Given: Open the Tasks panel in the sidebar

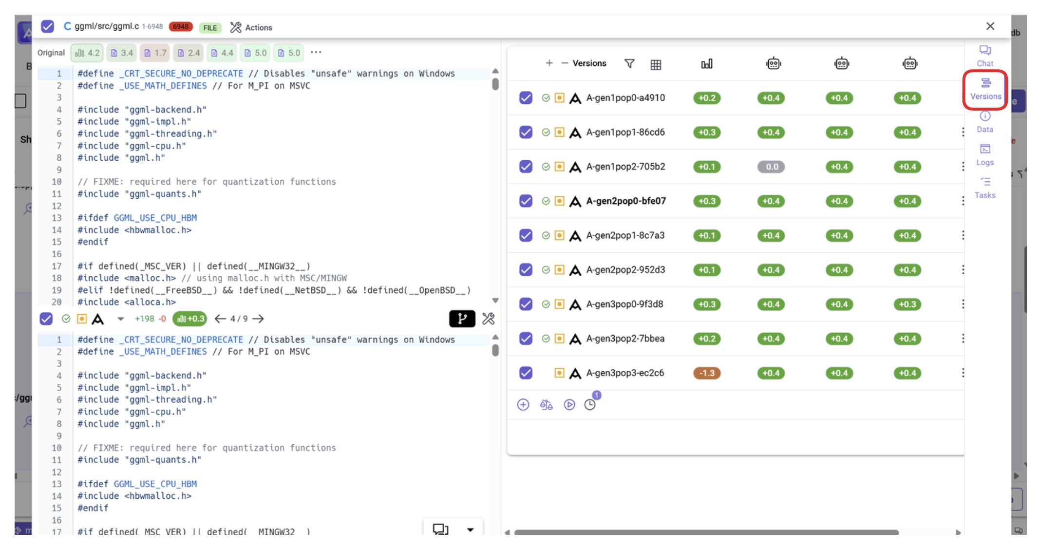Looking at the screenshot, I should click(984, 188).
